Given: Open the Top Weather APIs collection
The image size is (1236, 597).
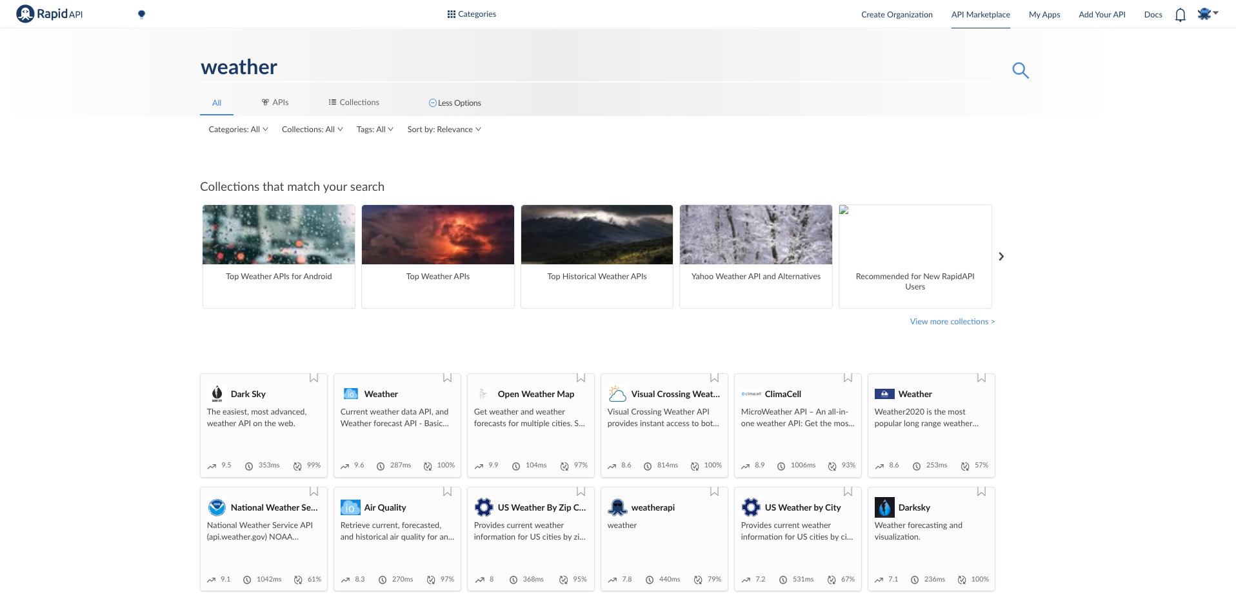Looking at the screenshot, I should pos(438,257).
